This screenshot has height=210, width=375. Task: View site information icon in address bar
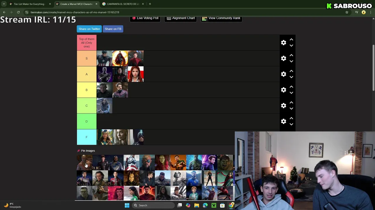tap(27, 12)
